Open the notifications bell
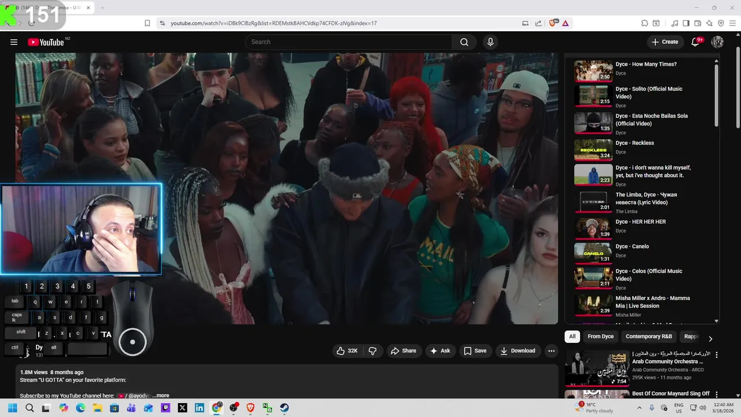 coord(696,42)
